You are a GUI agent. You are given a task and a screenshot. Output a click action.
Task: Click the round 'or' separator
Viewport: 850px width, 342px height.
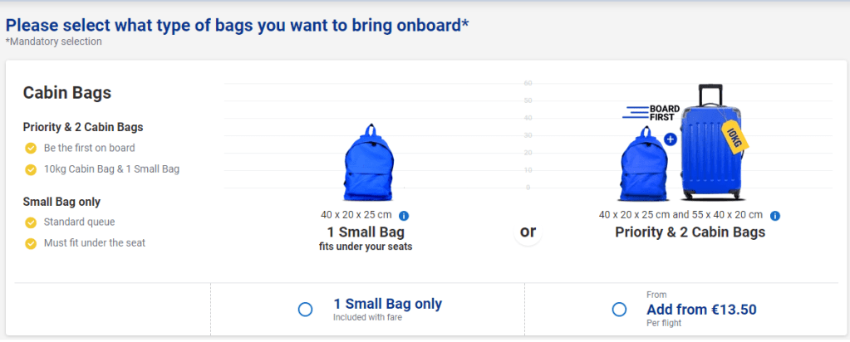point(528,232)
